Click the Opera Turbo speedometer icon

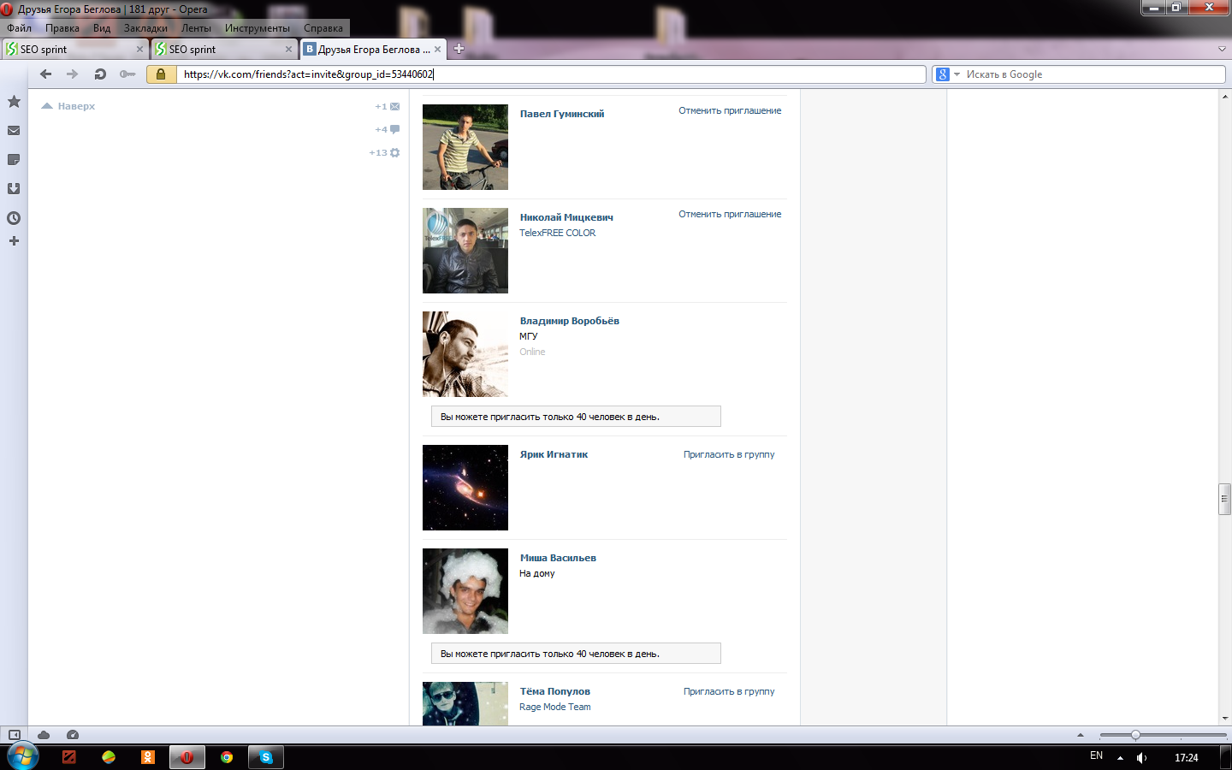(73, 735)
